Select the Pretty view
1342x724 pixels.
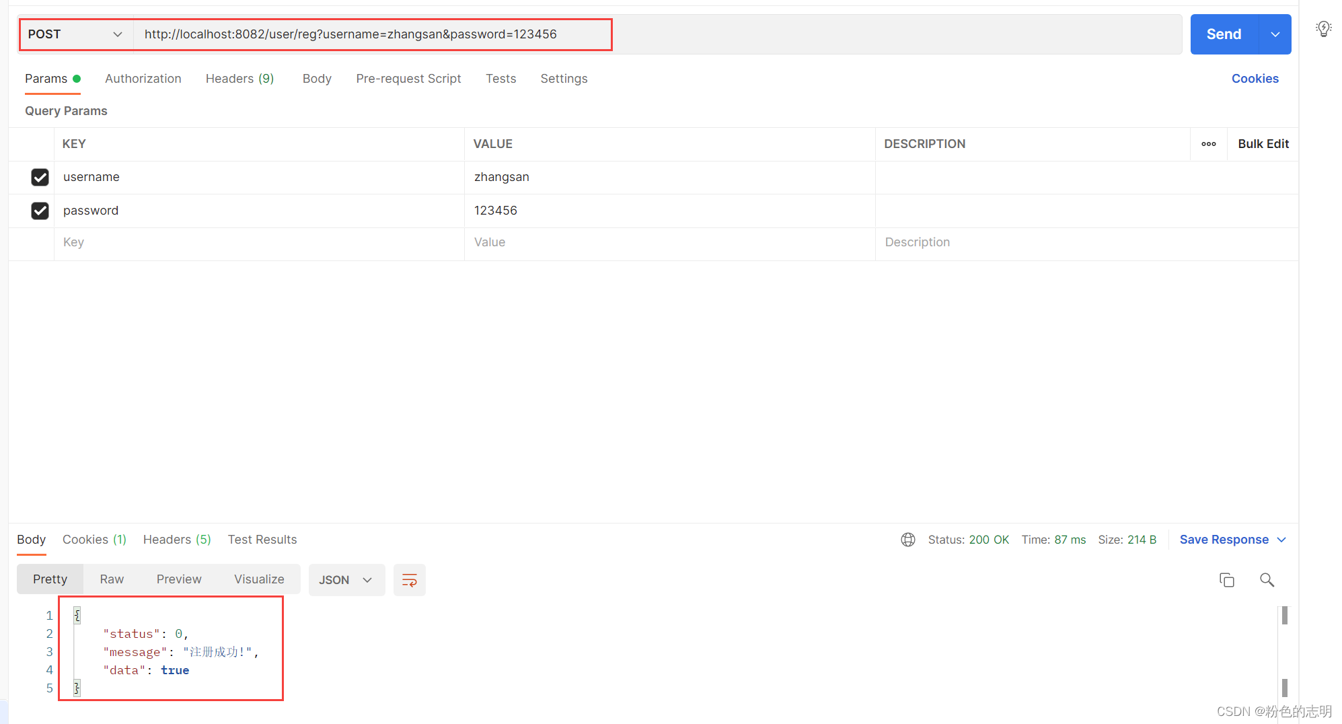[50, 579]
